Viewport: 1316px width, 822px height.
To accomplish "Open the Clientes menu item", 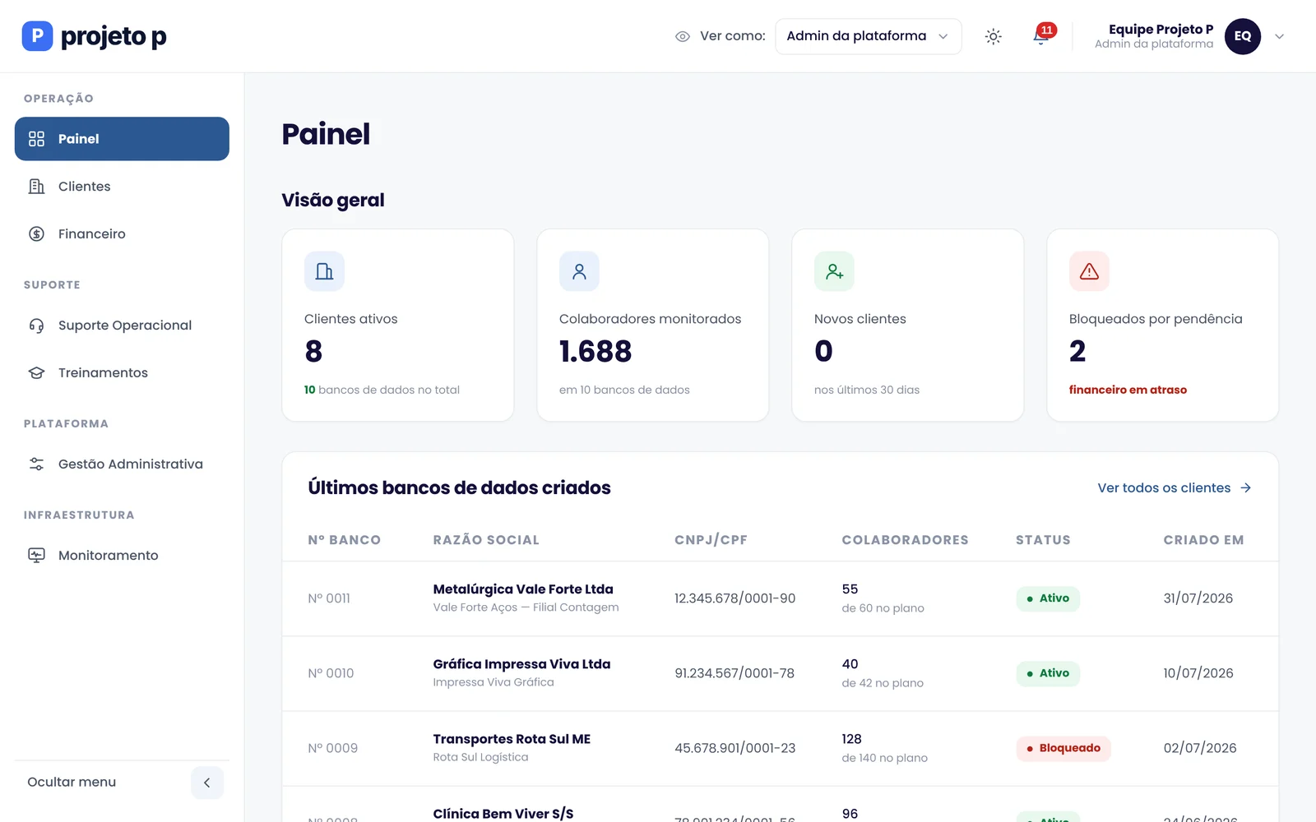I will [x=122, y=187].
